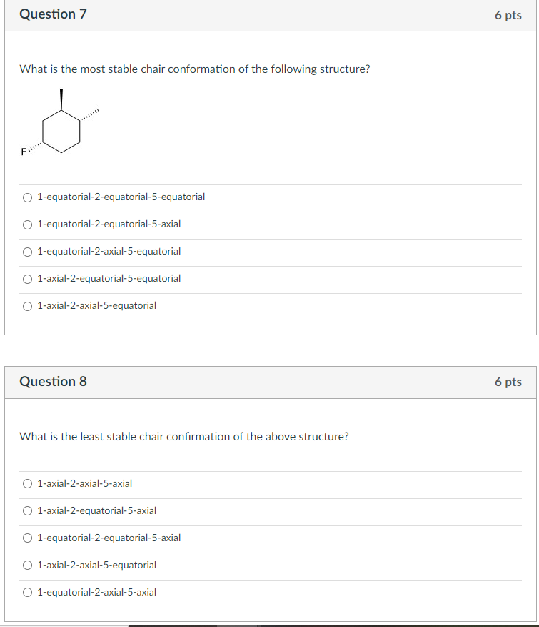The image size is (539, 627).
Task: Select the 1-equatorial-2-equatorial-5-axial option in Question 7
Action: pos(27,224)
